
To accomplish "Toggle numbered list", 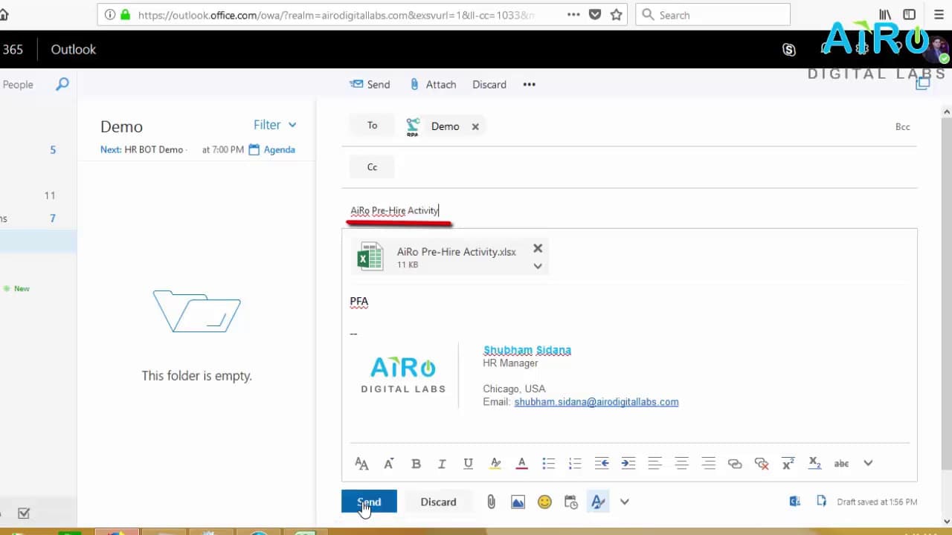I will pyautogui.click(x=575, y=464).
